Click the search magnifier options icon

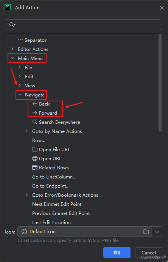pyautogui.click(x=12, y=25)
